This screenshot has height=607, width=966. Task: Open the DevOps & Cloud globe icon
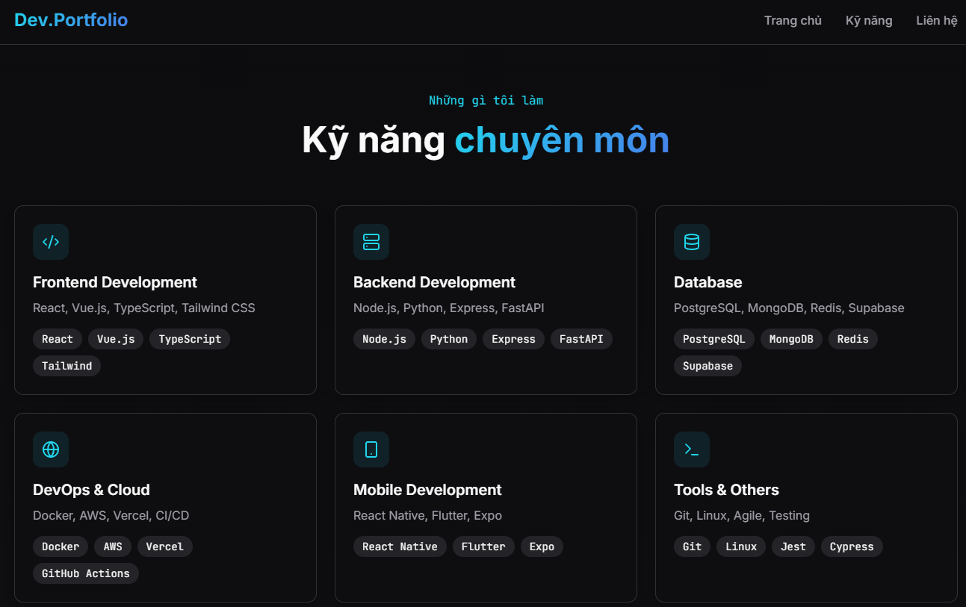click(x=50, y=449)
